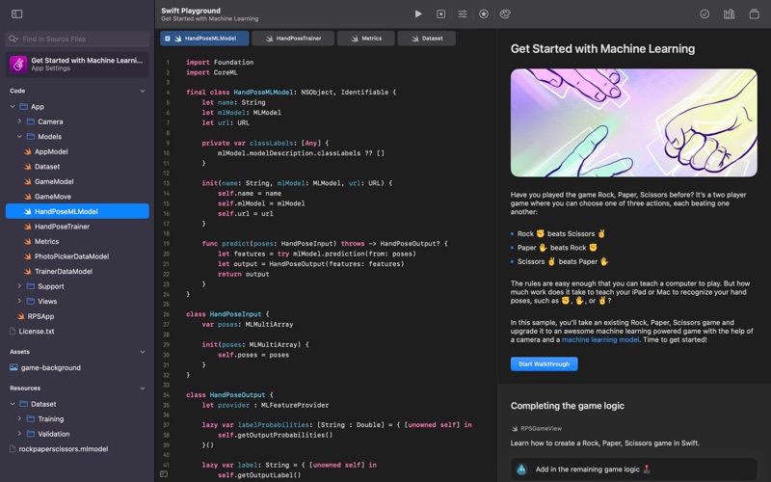771x482 pixels.
Task: Toggle the sidebar visibility icon
Action: click(x=16, y=13)
